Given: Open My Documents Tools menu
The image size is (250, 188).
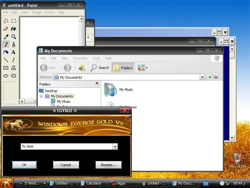Looking at the screenshot, I should point(96,58).
